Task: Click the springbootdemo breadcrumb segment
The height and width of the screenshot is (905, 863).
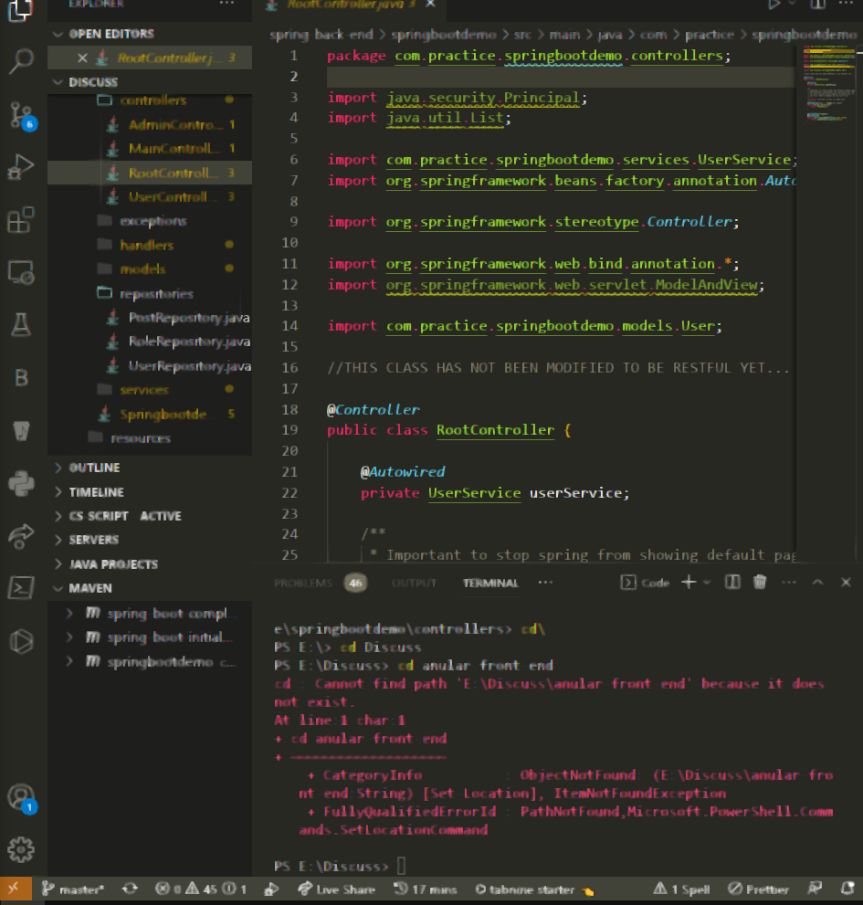Action: coord(443,35)
